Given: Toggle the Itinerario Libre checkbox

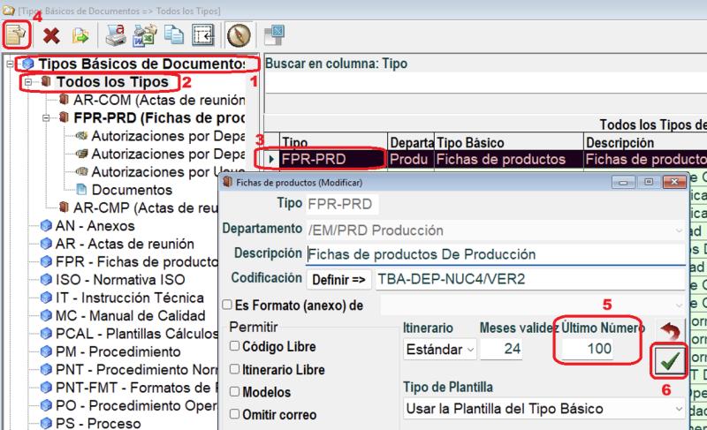Looking at the screenshot, I should 235,369.
